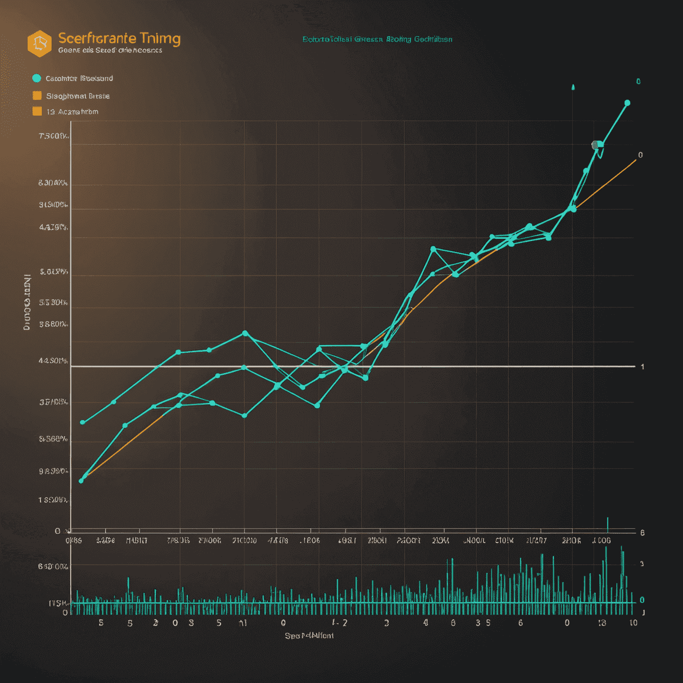The height and width of the screenshot is (683, 683).
Task: Click the orange trend line's upper end labeled 0
Action: [635, 160]
